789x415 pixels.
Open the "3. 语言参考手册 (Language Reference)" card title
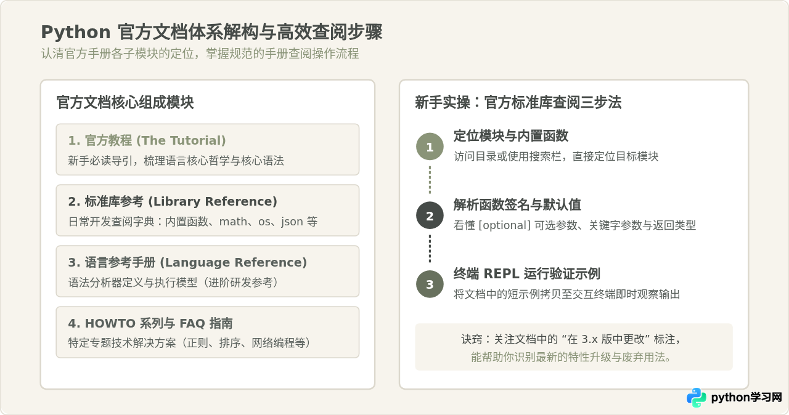point(187,262)
